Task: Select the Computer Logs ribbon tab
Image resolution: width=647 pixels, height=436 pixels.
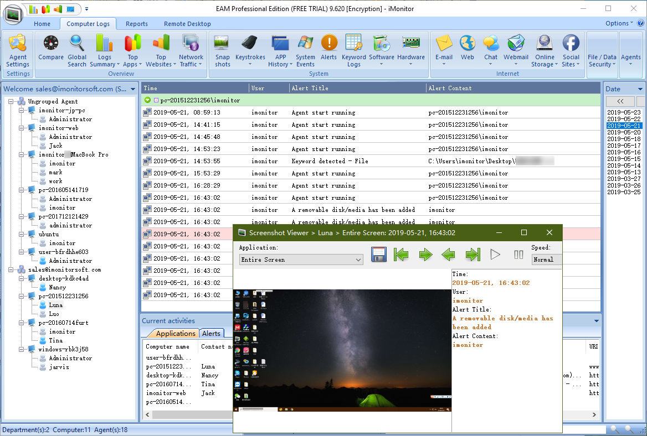Action: click(88, 24)
